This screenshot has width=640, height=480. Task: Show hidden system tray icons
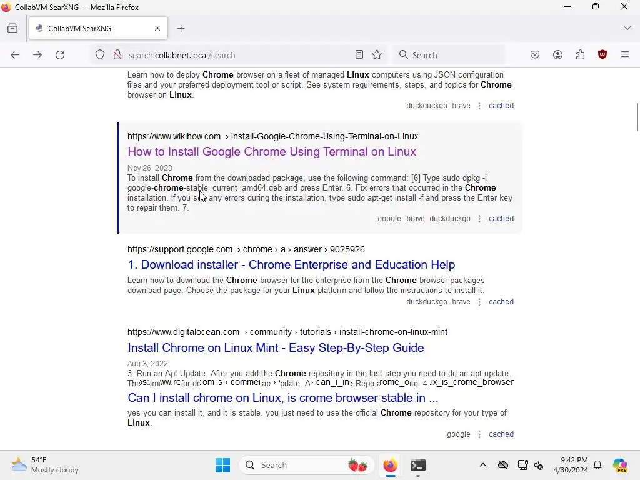pos(483,465)
